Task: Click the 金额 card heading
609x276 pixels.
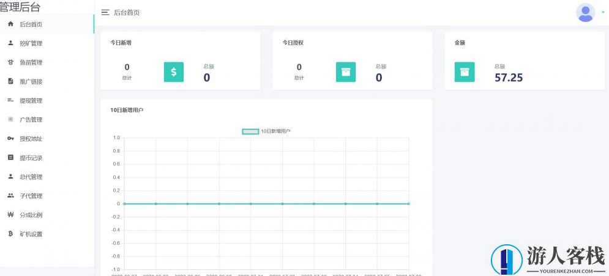Action: [x=460, y=43]
